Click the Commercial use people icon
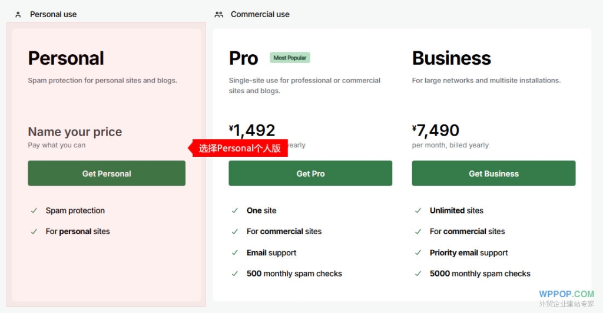The height and width of the screenshot is (313, 603). [x=219, y=14]
